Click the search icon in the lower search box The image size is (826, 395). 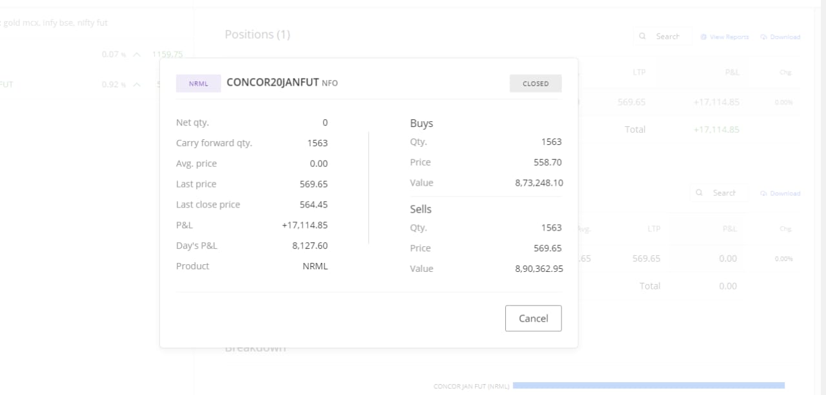(699, 193)
